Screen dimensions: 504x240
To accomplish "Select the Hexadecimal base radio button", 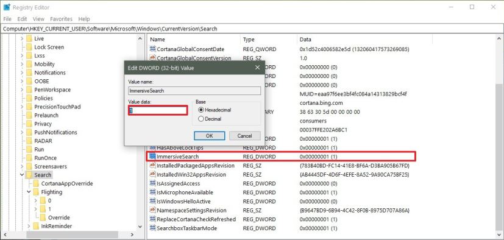I will click(201, 110).
